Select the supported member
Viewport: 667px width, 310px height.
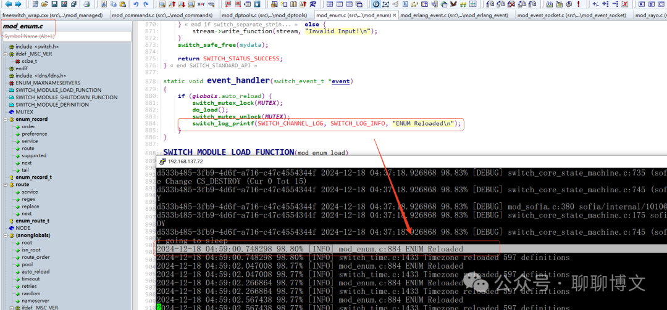coord(34,155)
